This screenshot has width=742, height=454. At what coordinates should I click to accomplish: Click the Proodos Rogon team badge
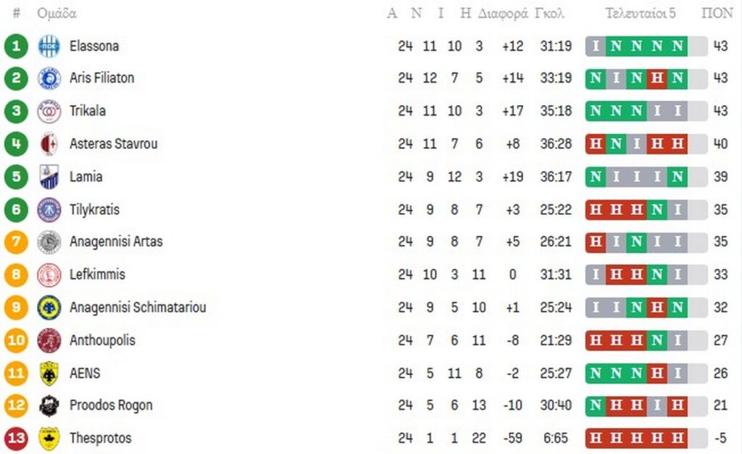click(x=49, y=405)
